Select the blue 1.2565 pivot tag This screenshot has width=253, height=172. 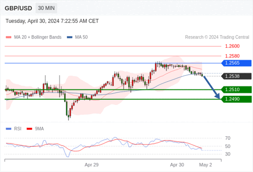[237, 63]
